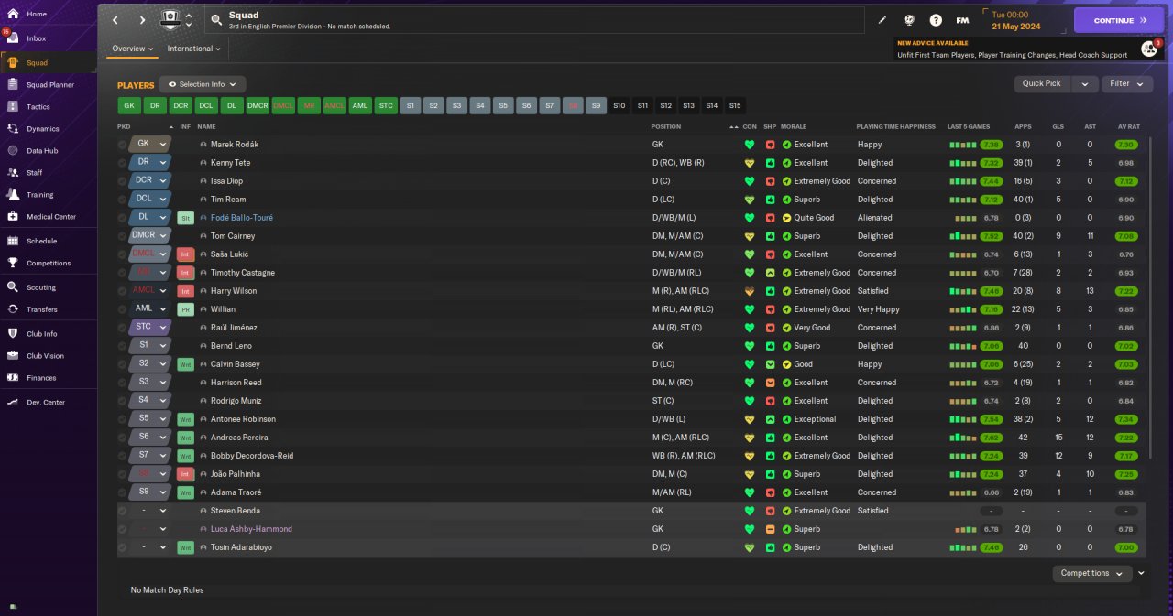Open the Competitions dropdown at the bottom

[1091, 573]
